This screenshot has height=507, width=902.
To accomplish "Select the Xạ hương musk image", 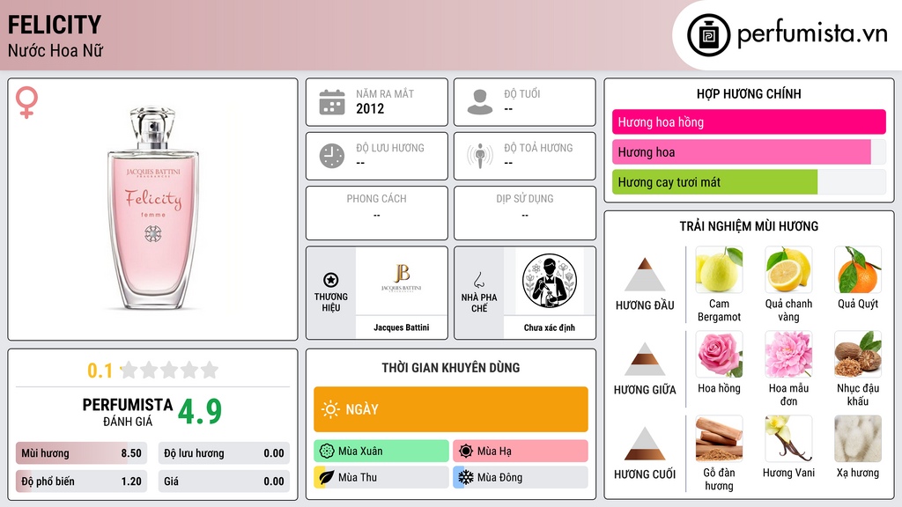I will [x=858, y=439].
